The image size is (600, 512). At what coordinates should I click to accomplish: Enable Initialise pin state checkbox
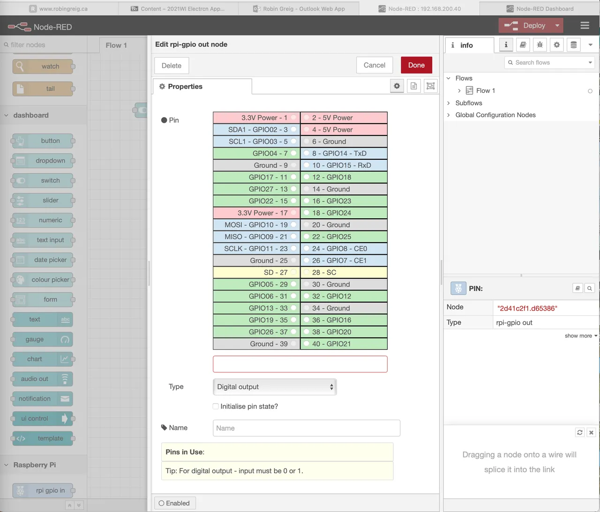pos(216,406)
